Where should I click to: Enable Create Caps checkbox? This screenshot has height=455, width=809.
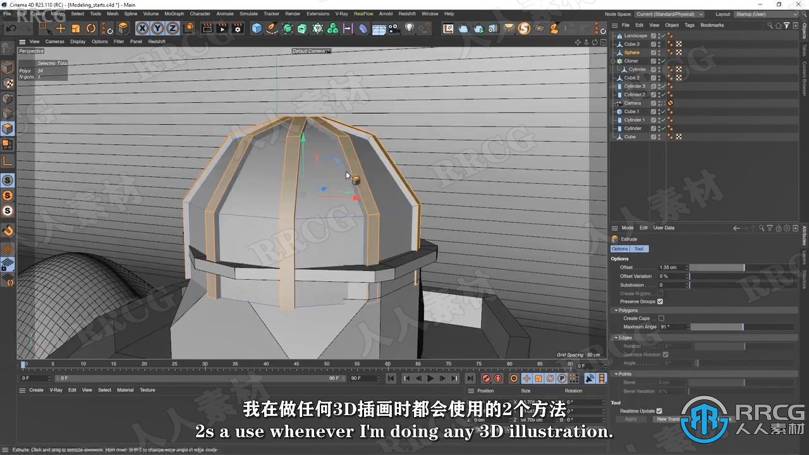(661, 318)
